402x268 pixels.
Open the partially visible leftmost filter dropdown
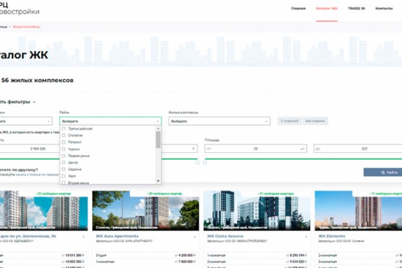pyautogui.click(x=26, y=121)
